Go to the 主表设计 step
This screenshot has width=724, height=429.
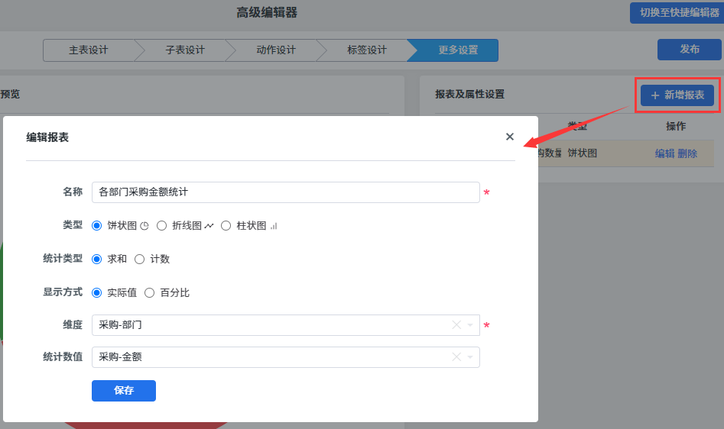89,50
